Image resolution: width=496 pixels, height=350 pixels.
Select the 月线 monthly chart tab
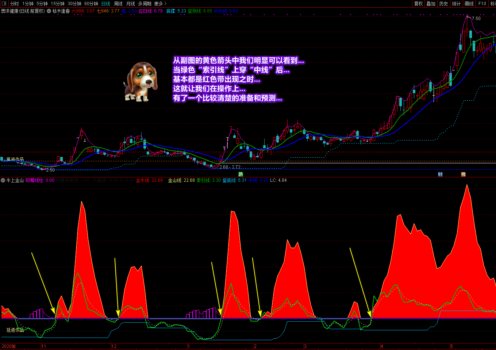pos(130,4)
